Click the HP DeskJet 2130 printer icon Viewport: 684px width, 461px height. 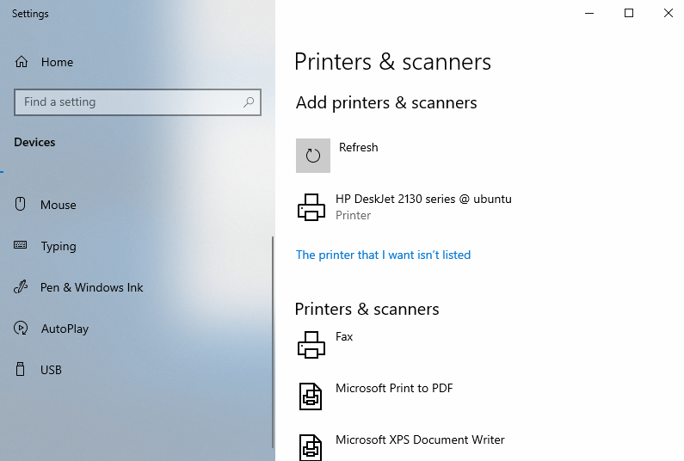click(x=311, y=207)
